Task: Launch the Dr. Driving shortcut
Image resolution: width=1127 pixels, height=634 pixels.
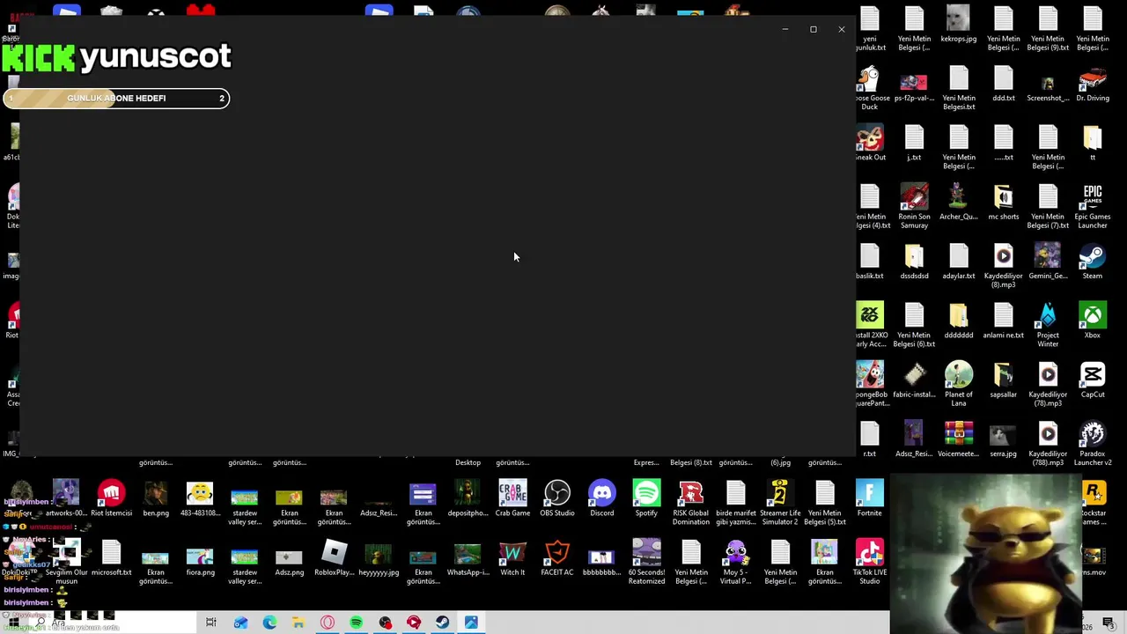Action: [x=1092, y=85]
